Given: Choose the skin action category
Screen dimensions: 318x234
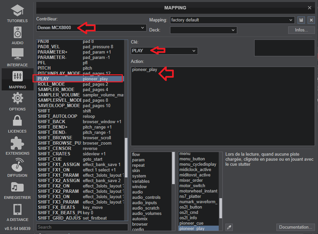Looking at the screenshot, I should tap(152, 171).
